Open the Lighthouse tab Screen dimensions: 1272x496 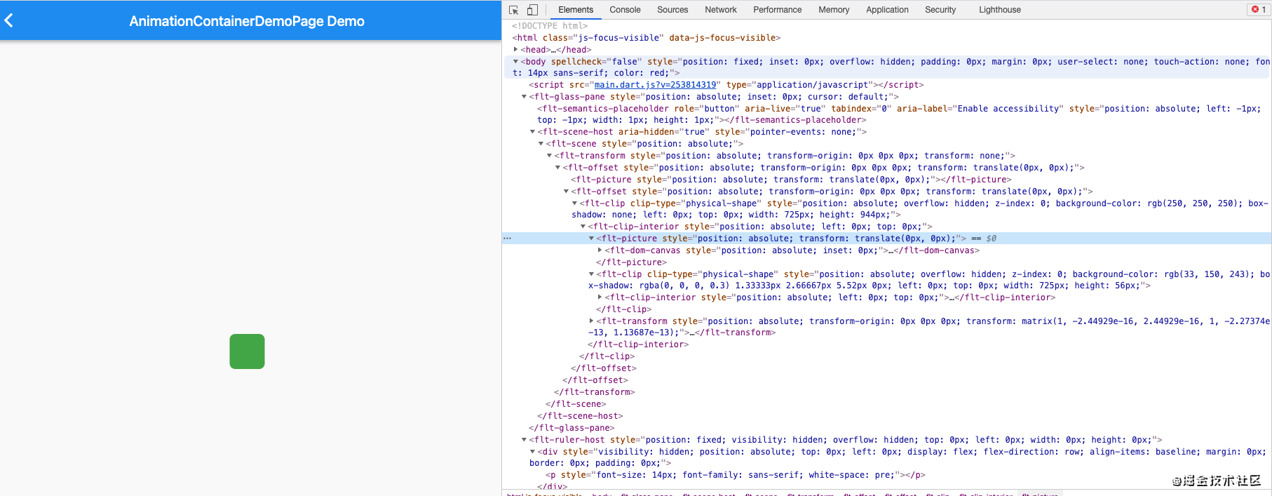pos(1000,10)
